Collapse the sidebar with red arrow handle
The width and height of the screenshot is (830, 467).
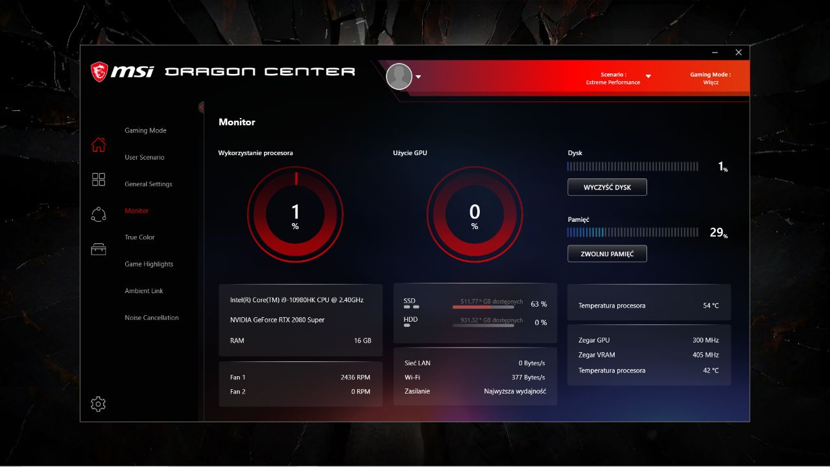202,107
